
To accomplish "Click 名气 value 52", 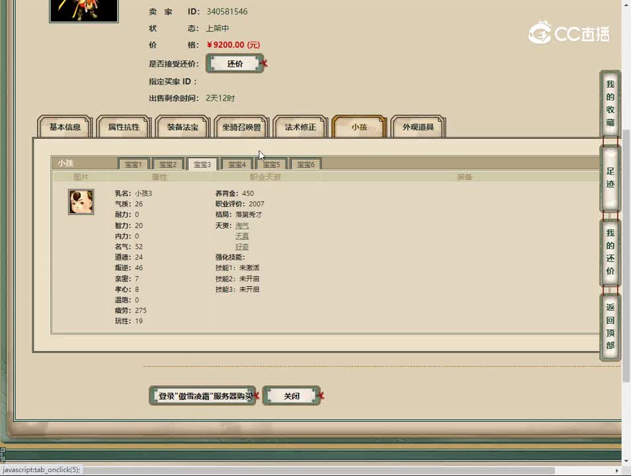I will click(x=139, y=247).
